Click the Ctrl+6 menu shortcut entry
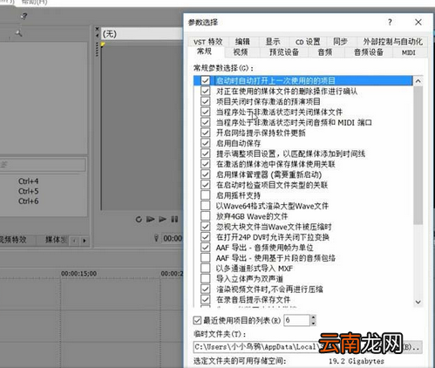 tap(29, 201)
